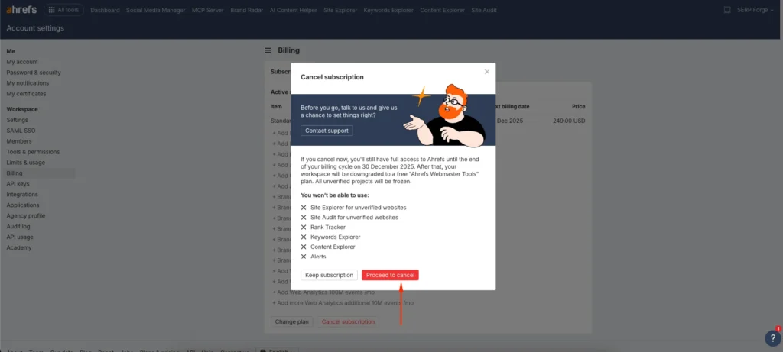This screenshot has height=352, width=783.
Task: Click 'Keywords Explorer' item in dialog list
Action: tap(335, 237)
